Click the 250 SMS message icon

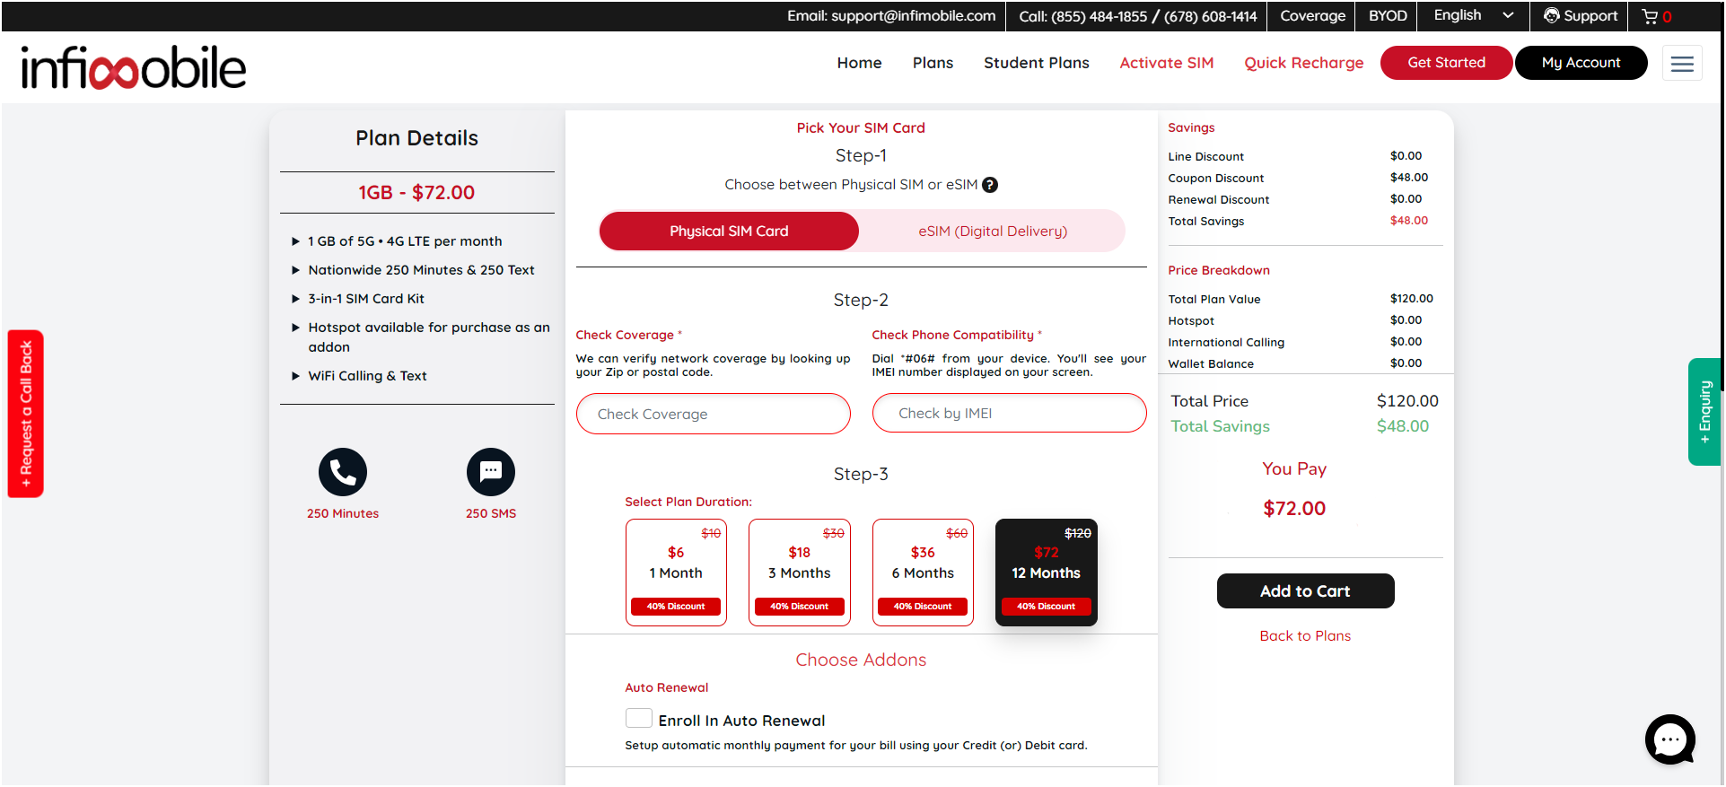coord(491,472)
